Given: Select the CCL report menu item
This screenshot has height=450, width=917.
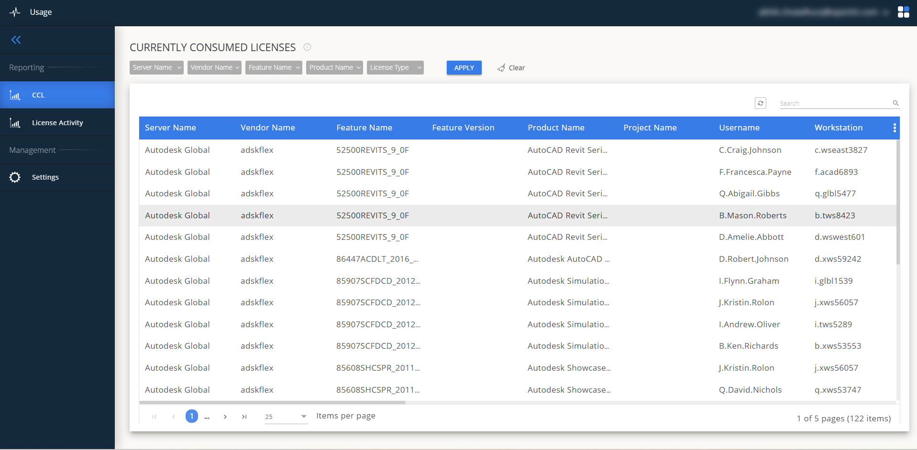Looking at the screenshot, I should point(38,95).
